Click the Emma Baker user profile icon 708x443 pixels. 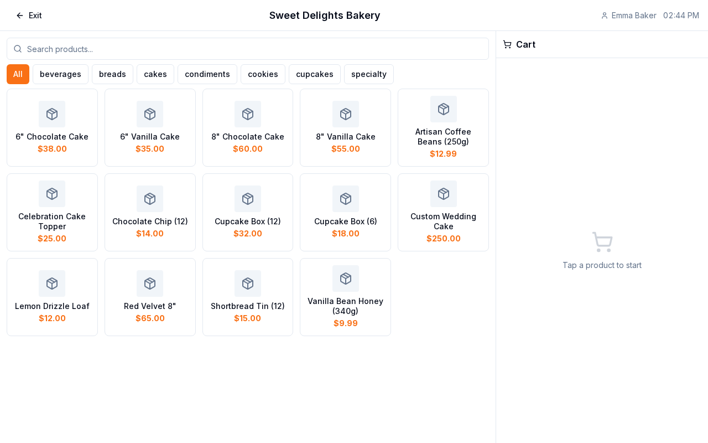click(x=604, y=16)
